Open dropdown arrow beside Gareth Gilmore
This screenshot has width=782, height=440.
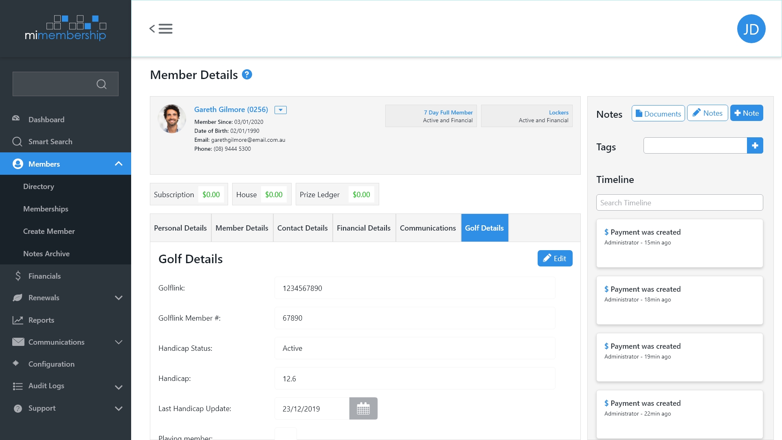pyautogui.click(x=280, y=110)
